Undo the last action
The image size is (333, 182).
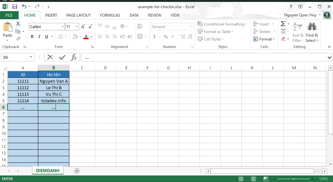pyautogui.click(x=24, y=7)
